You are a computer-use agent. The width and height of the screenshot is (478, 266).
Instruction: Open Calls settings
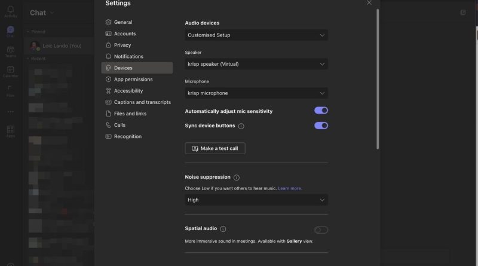(x=137, y=125)
